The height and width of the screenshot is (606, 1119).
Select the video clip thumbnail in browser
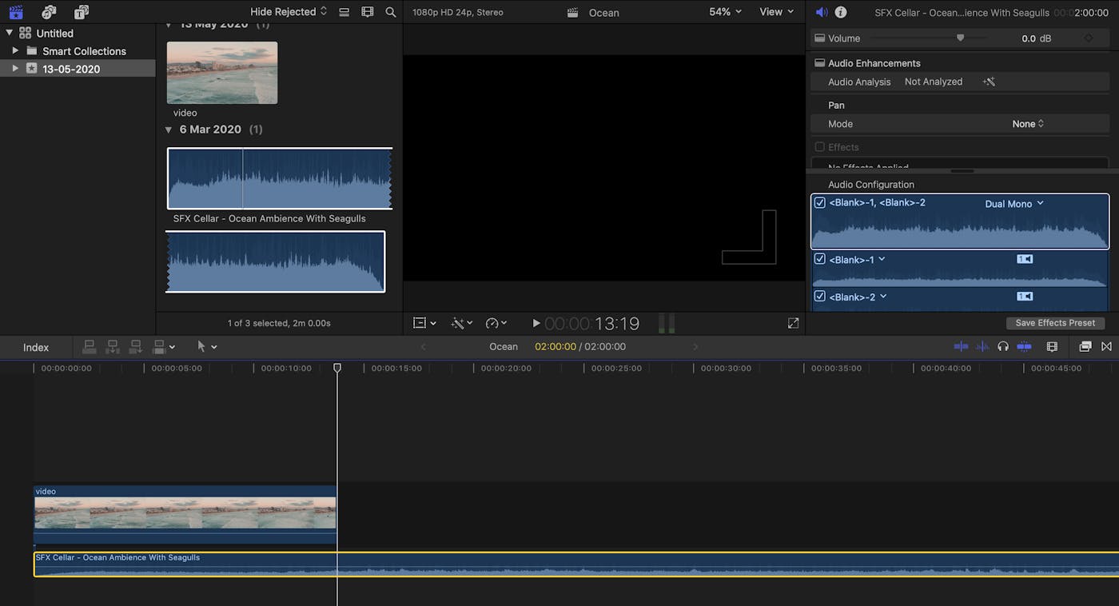pos(222,73)
